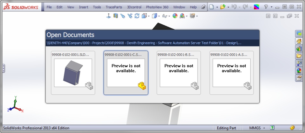Click the yellow tag icon in status bar
The height and width of the screenshot is (133, 305).
292,128
